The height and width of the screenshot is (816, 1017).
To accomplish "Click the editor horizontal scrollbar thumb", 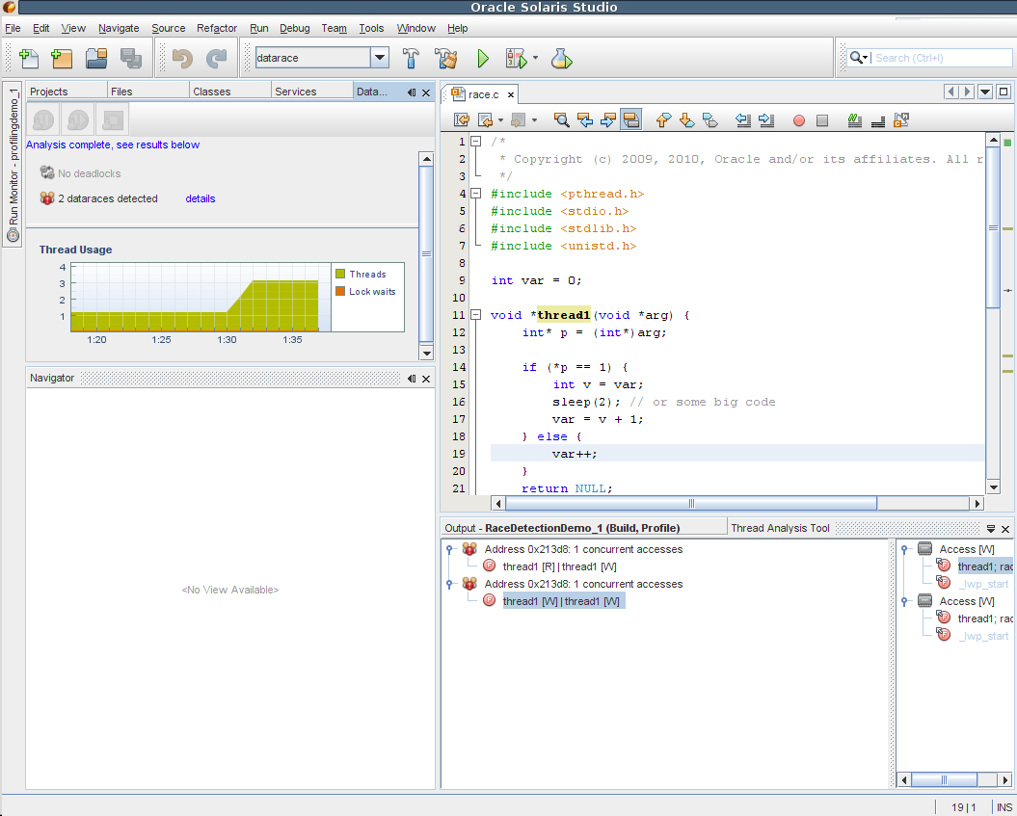I will click(690, 503).
